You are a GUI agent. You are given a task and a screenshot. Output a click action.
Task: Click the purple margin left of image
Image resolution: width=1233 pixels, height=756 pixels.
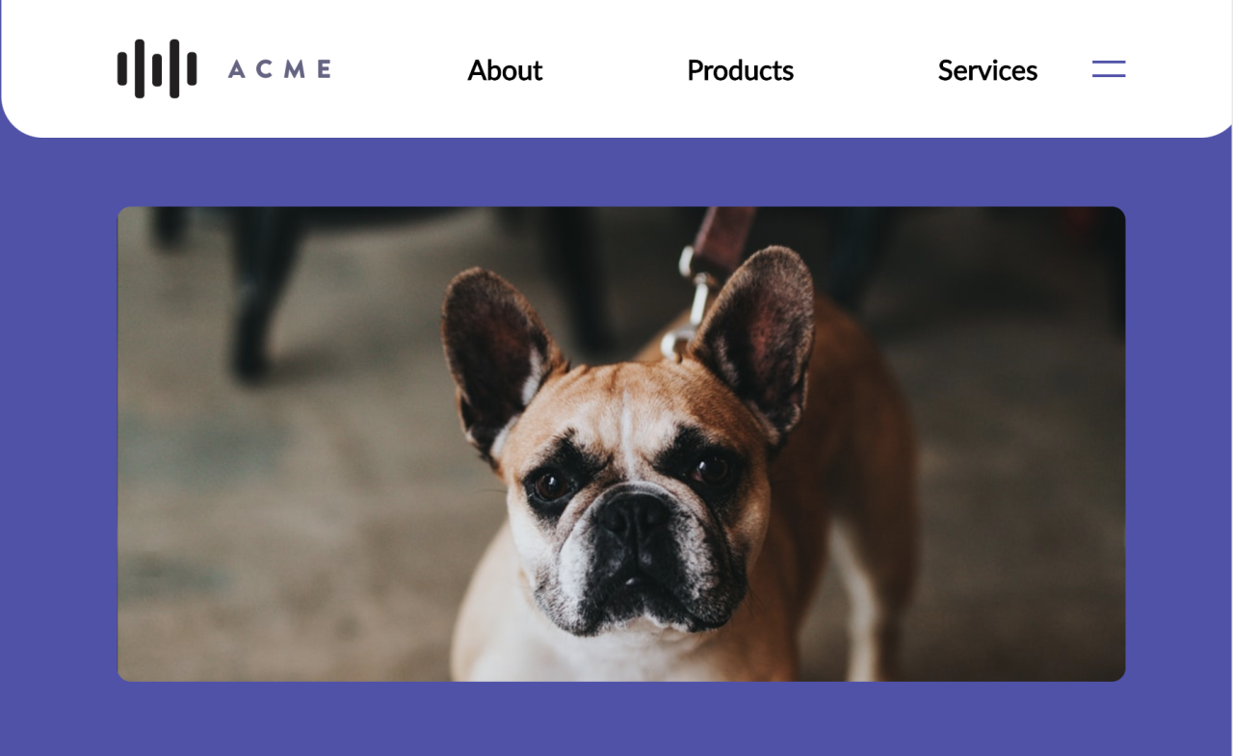58,444
